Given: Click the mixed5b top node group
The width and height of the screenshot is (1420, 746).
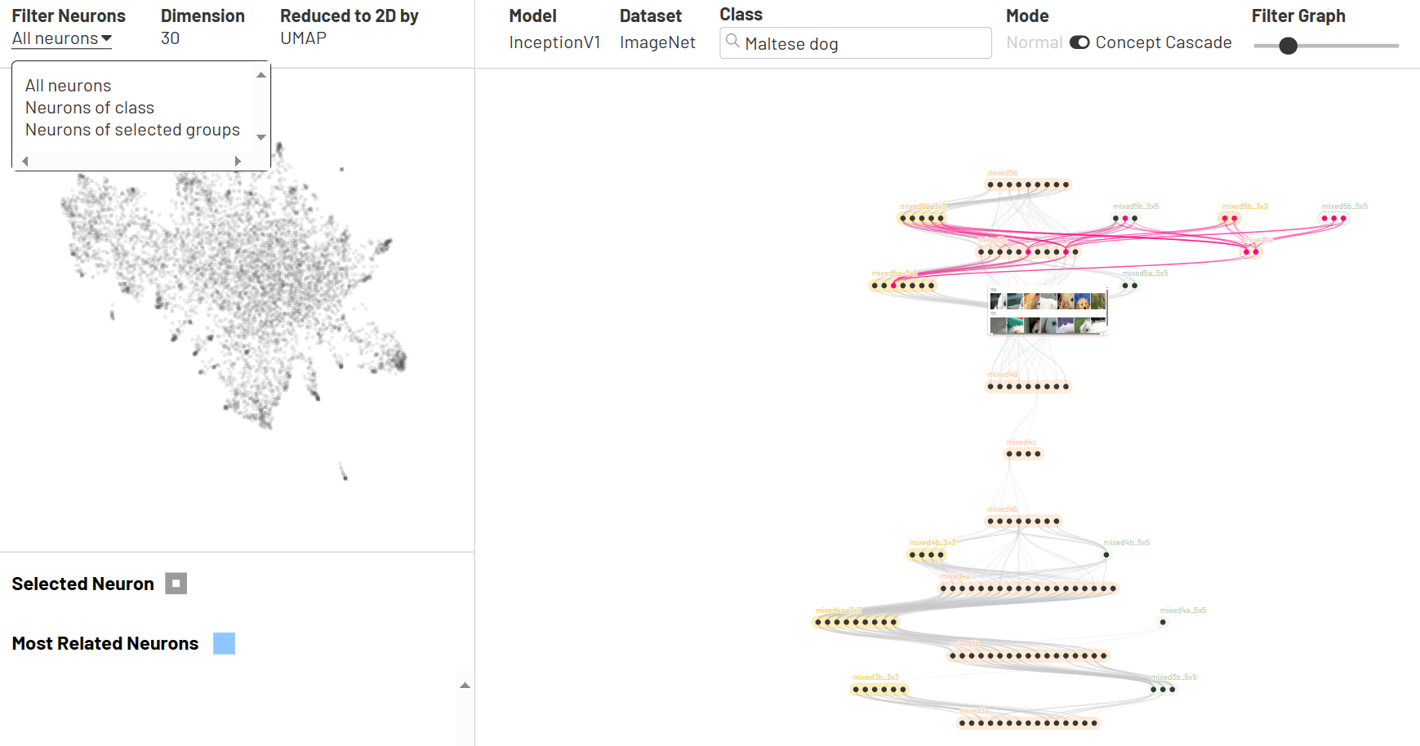Looking at the screenshot, I should coord(1027,184).
